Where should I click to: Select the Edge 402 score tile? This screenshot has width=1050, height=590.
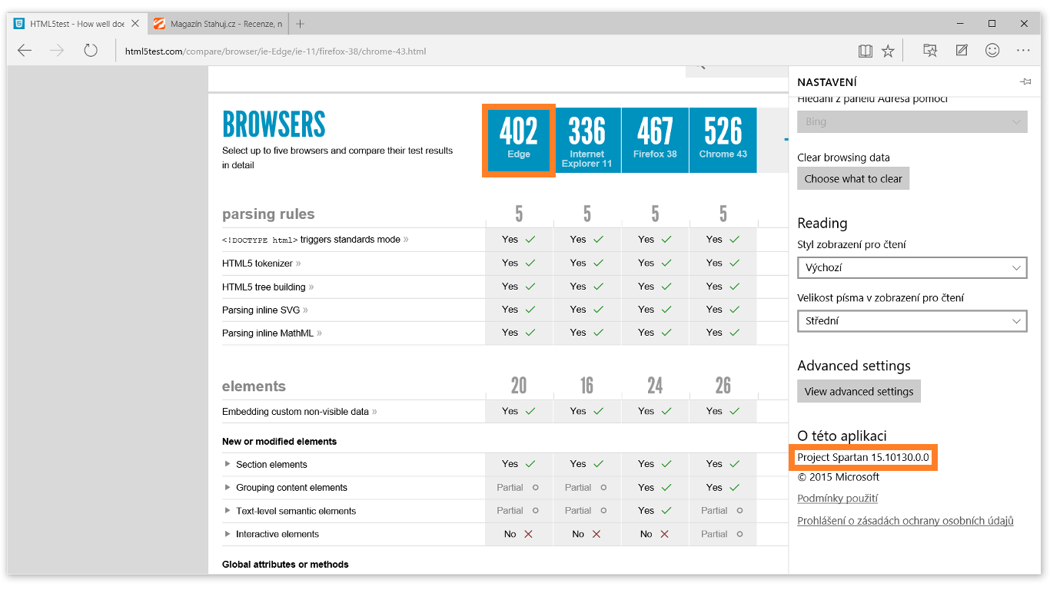519,140
